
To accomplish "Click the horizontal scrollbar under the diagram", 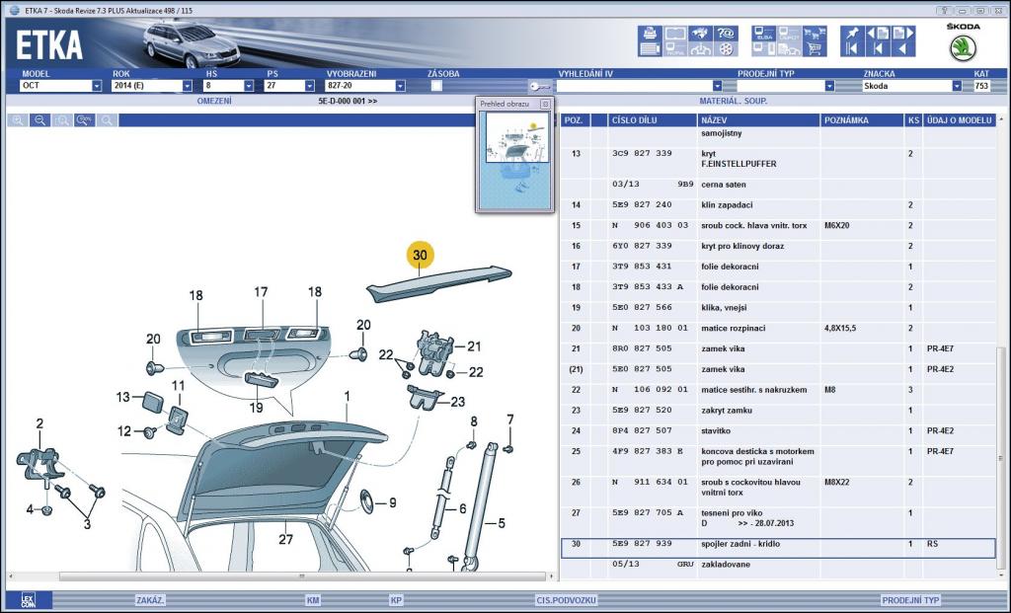I will [302, 576].
